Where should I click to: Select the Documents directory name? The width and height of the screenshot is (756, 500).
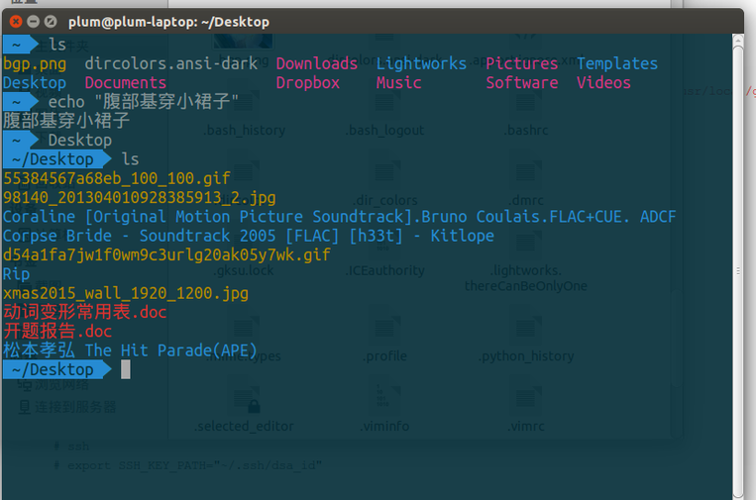point(126,83)
